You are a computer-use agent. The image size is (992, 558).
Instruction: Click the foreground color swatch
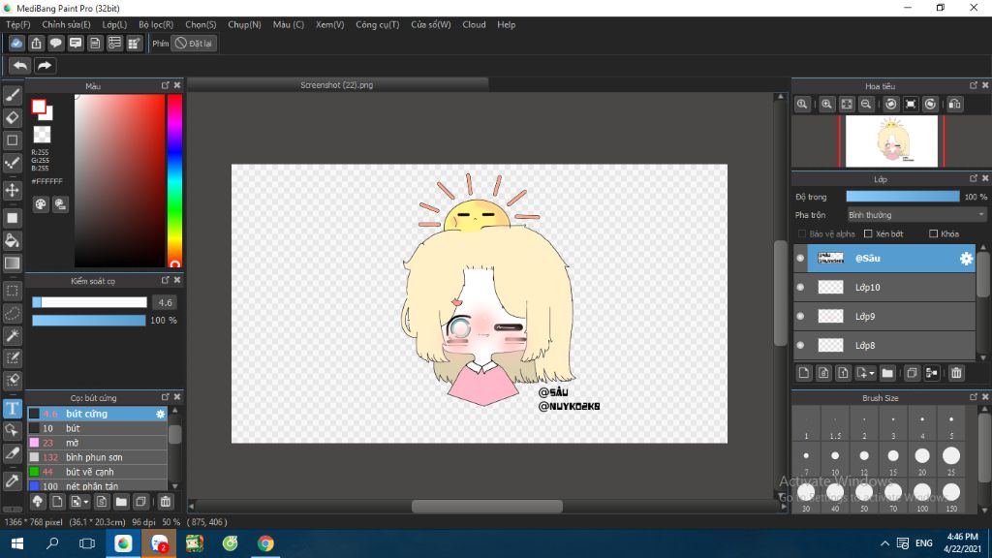(x=39, y=107)
